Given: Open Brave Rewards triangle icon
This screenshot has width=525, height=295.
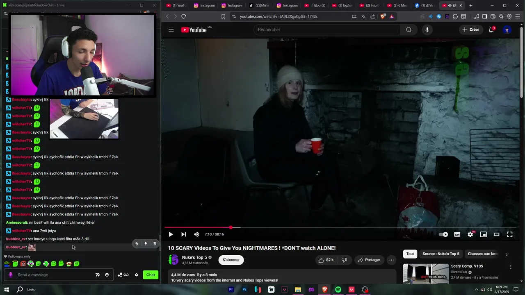Looking at the screenshot, I should click(392, 16).
